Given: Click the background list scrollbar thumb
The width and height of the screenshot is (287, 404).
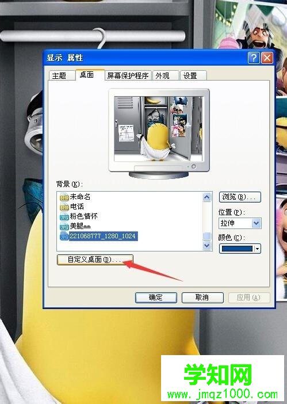Looking at the screenshot, I should click(206, 236).
